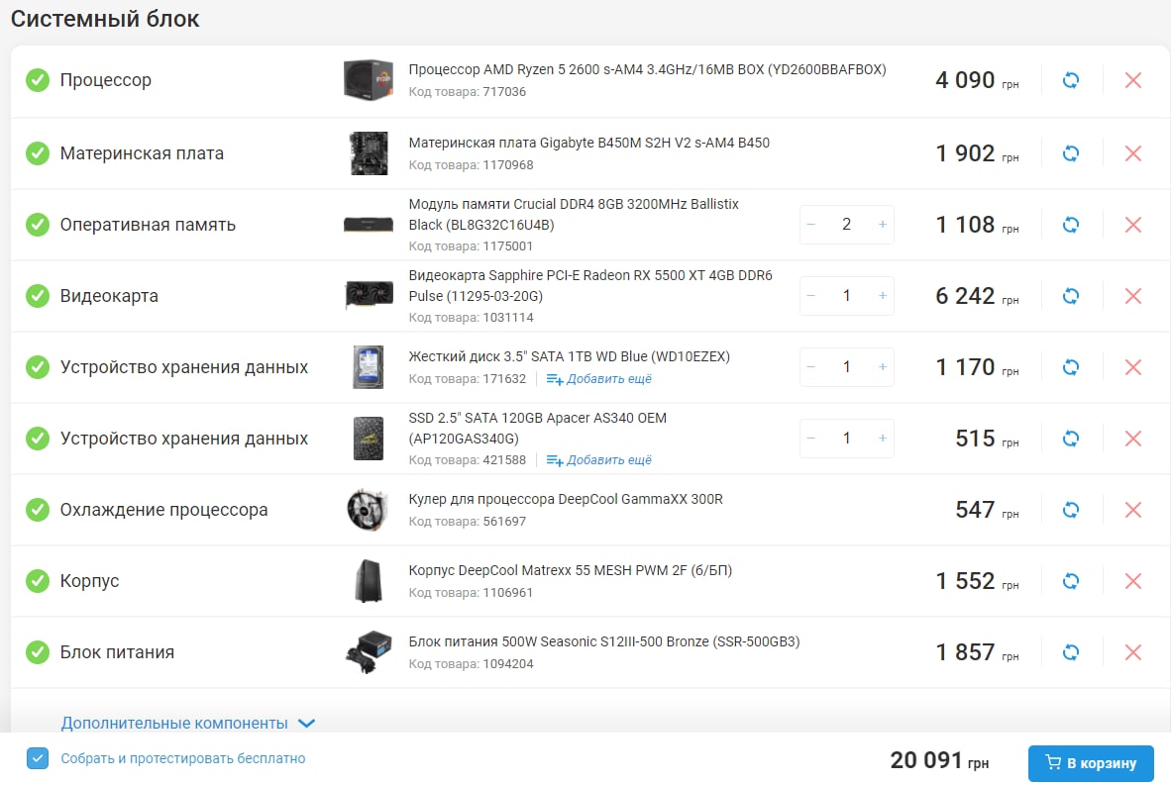
Task: Replace the WD Blue 1TB hard drive
Action: pos(1070,367)
